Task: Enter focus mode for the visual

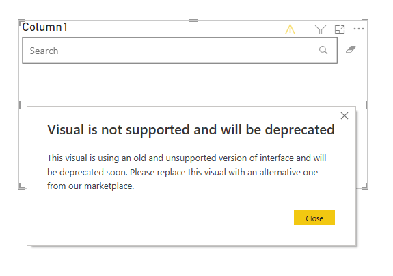Action: 340,29
